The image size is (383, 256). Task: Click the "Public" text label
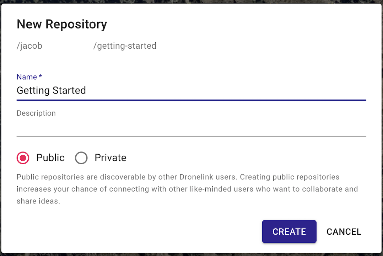(x=50, y=158)
